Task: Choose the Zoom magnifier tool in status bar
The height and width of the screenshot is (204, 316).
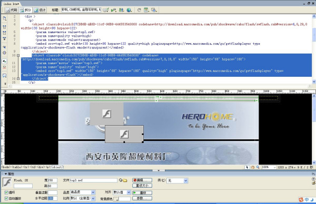Action: (x=258, y=167)
